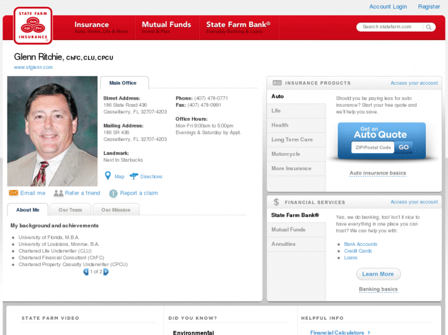Switch to the Our Team tab
The width and height of the screenshot is (448, 335).
point(70,210)
